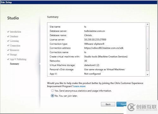Viewport: 158px width, 114px height.
Task: Select the Summary step in sidebar
Action: coord(15,64)
